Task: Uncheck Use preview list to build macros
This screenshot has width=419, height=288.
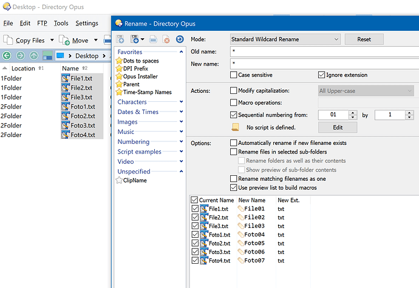Action: pos(234,187)
